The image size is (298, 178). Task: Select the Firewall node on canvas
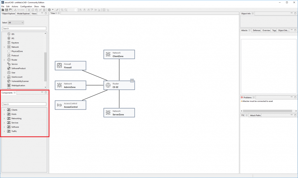pos(70,66)
